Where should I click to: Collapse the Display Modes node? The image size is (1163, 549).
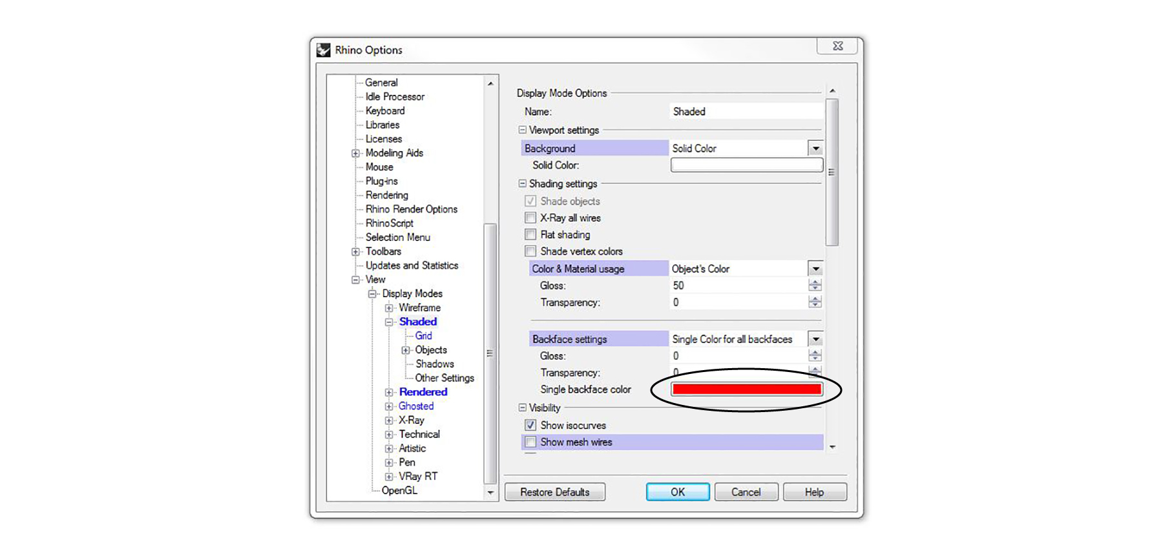point(372,294)
